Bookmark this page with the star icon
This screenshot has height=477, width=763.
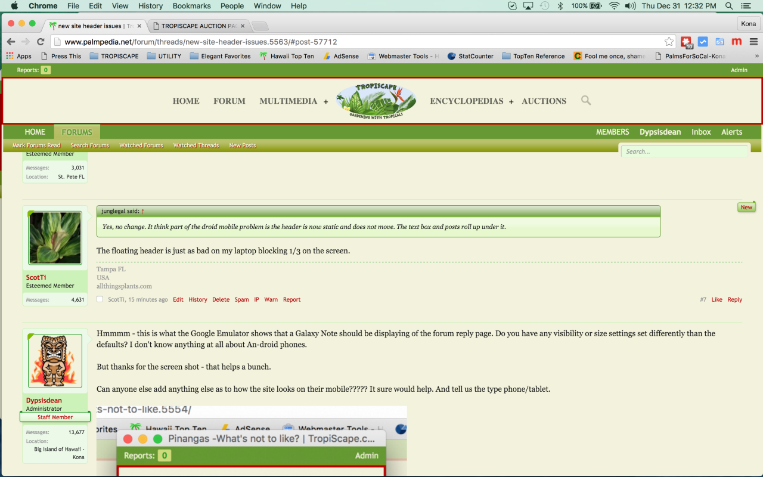coord(669,42)
